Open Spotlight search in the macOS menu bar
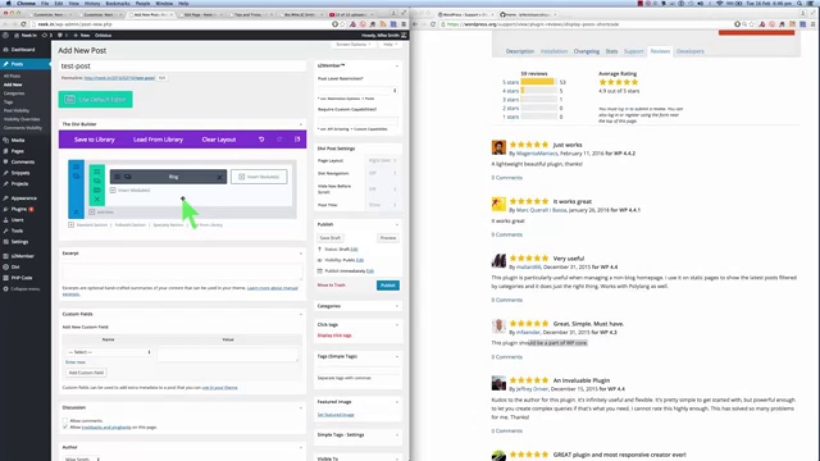 [801, 3]
